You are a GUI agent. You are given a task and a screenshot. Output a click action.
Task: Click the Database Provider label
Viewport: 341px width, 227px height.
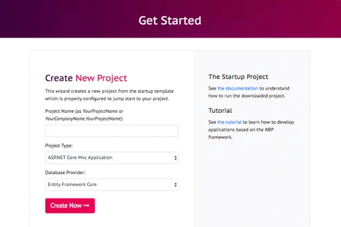65,173
